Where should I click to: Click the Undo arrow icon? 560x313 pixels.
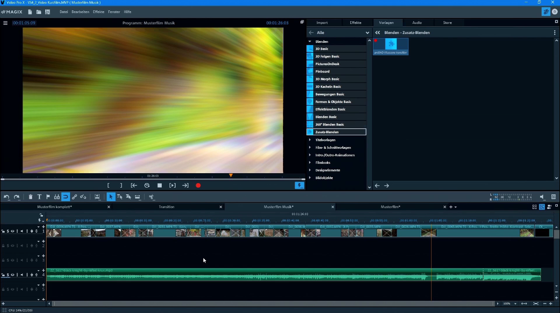(7, 197)
